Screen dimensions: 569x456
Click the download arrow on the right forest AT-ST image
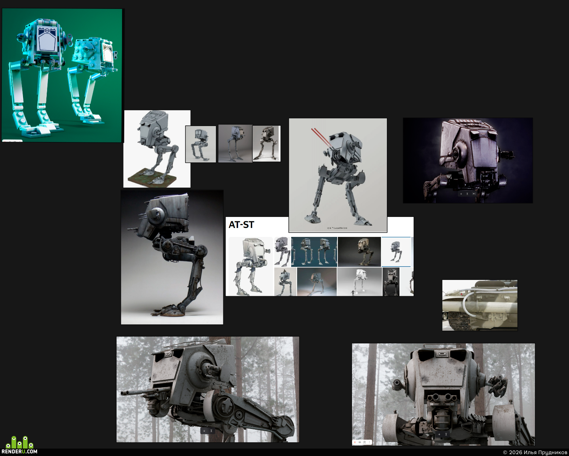[x=439, y=434]
